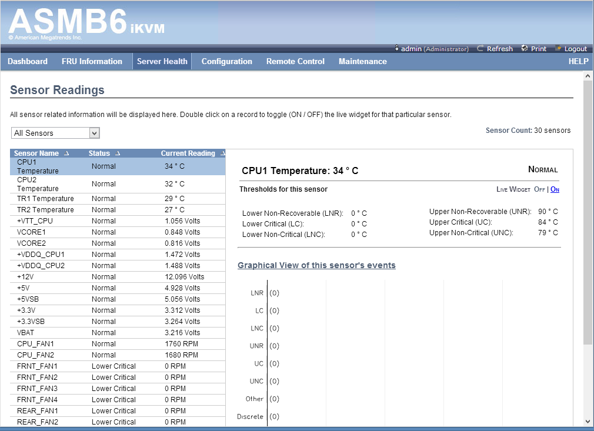Sort by Status column arrow icon
Image resolution: width=594 pixels, height=431 pixels.
coord(118,153)
